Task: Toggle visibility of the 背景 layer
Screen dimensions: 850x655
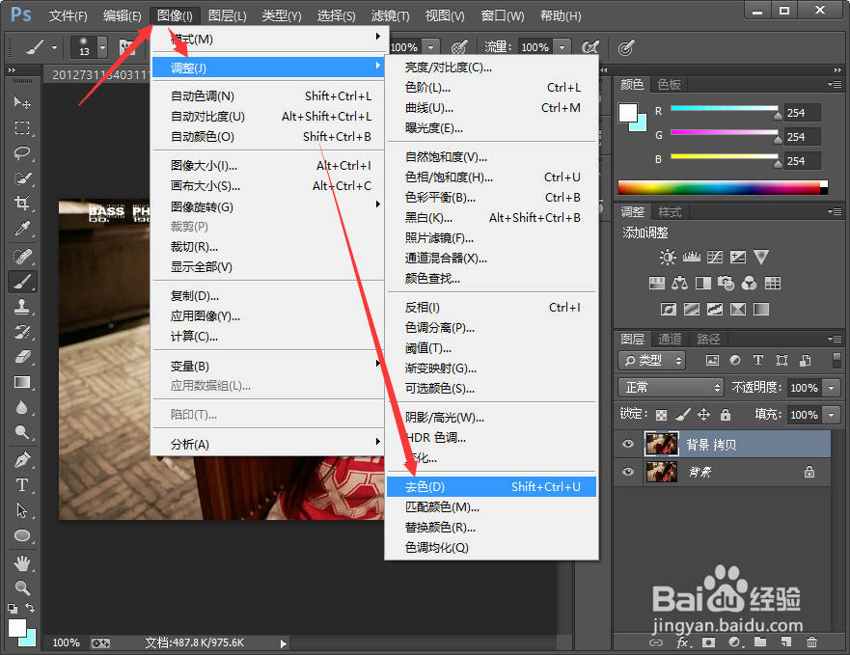Action: tap(628, 472)
